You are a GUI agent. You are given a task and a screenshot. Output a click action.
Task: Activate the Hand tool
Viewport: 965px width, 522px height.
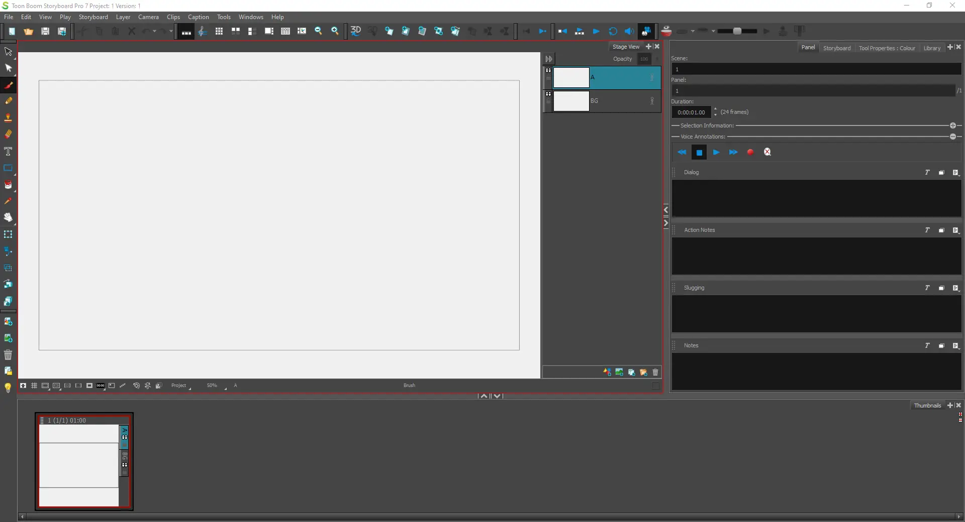[x=9, y=218]
